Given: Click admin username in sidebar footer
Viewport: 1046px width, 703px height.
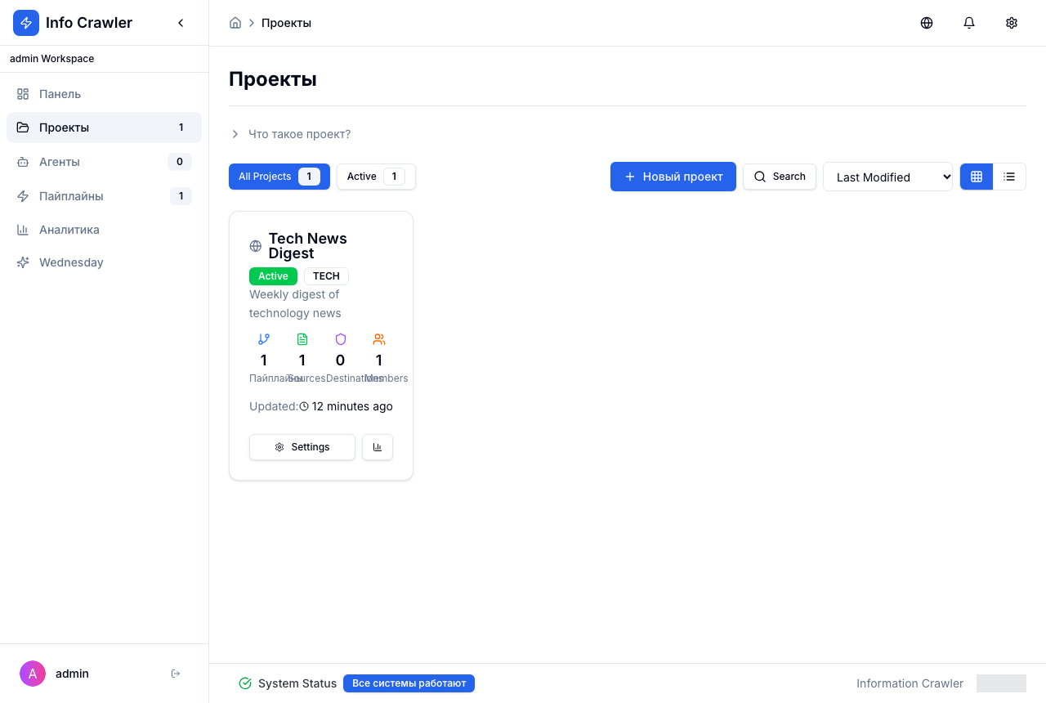Looking at the screenshot, I should click(x=72, y=674).
